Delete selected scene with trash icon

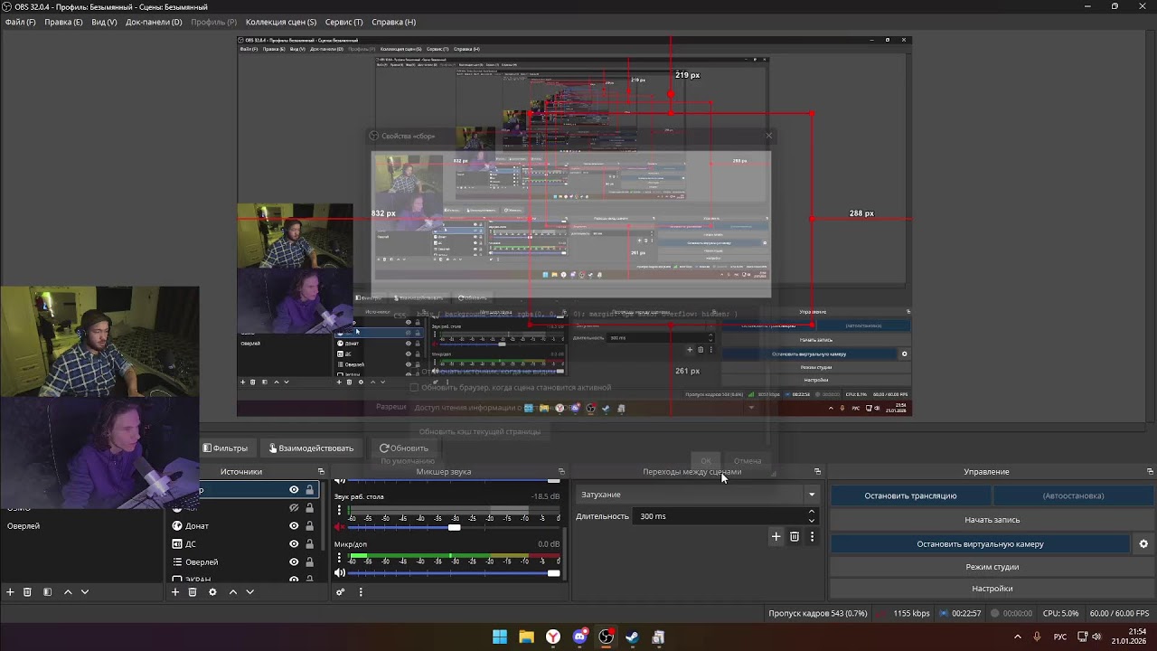[x=27, y=592]
